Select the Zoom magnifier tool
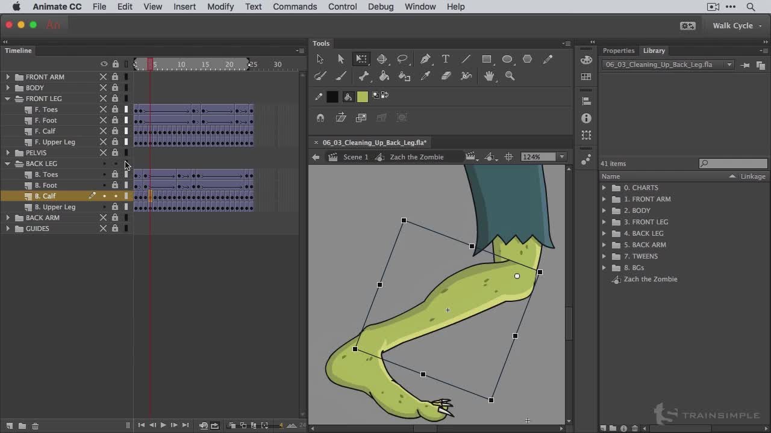The height and width of the screenshot is (433, 771). (510, 76)
